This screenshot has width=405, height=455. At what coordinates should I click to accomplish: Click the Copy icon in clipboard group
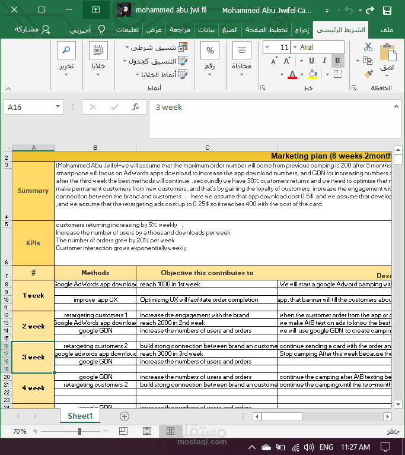point(368,61)
